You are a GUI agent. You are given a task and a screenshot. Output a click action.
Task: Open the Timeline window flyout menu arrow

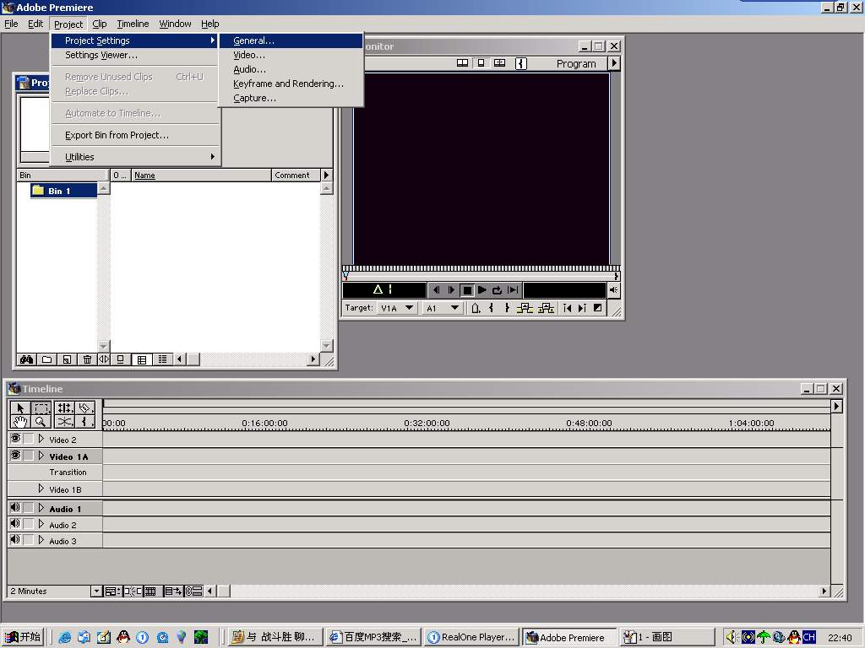pos(837,407)
